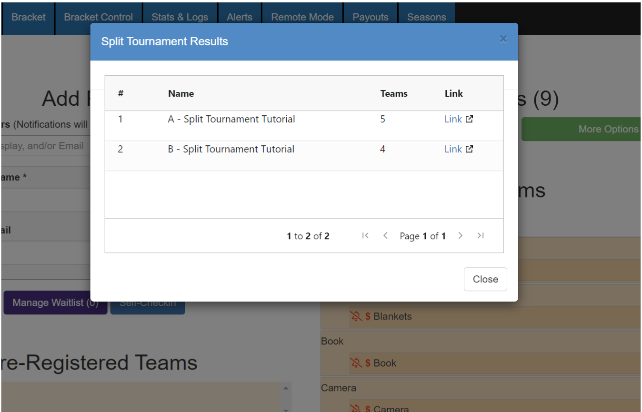Image resolution: width=642 pixels, height=412 pixels.
Task: Open the Stats & Logs tab
Action: [x=180, y=17]
